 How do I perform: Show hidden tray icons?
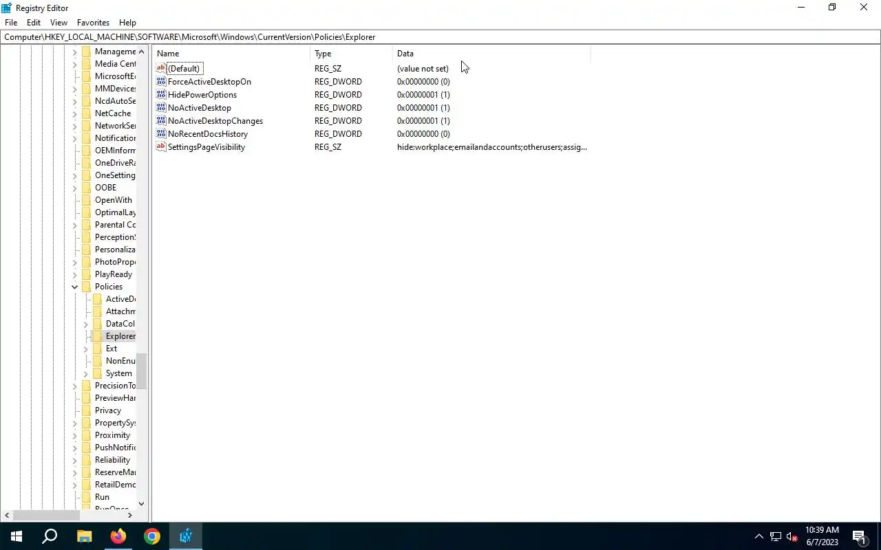[759, 536]
